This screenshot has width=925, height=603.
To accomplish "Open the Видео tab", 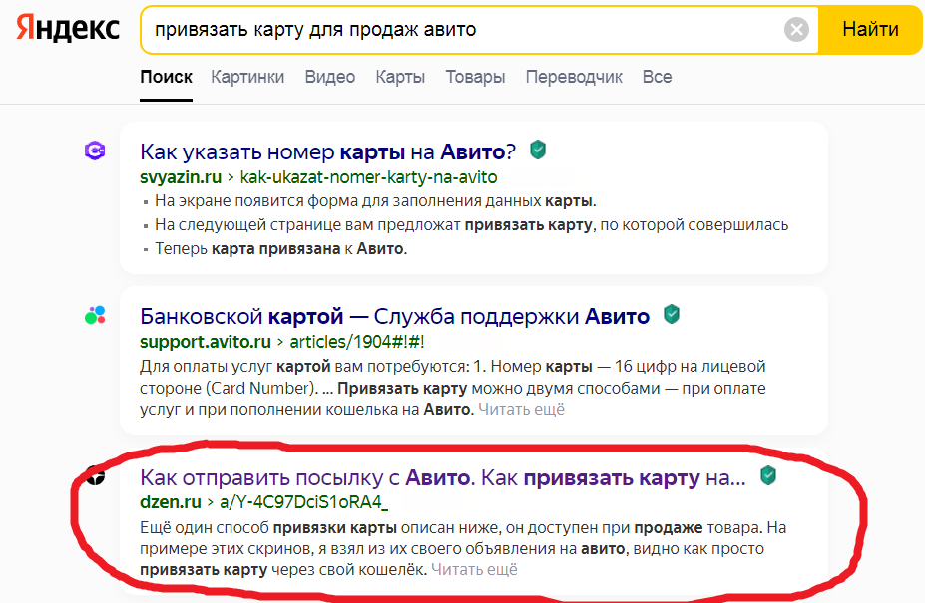I will tap(329, 77).
